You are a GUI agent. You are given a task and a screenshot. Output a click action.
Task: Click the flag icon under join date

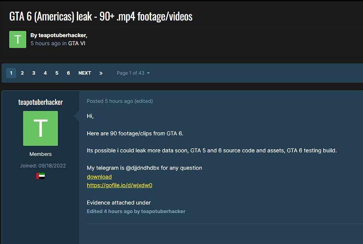coord(41,176)
